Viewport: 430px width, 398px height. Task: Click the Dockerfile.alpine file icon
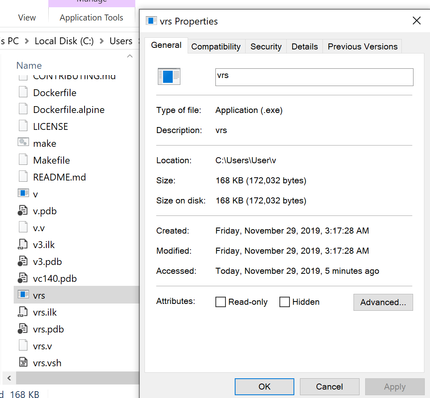23,109
